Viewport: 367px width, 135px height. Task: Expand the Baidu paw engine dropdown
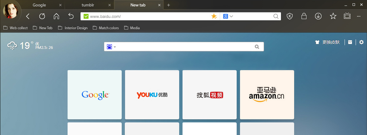click(x=111, y=47)
